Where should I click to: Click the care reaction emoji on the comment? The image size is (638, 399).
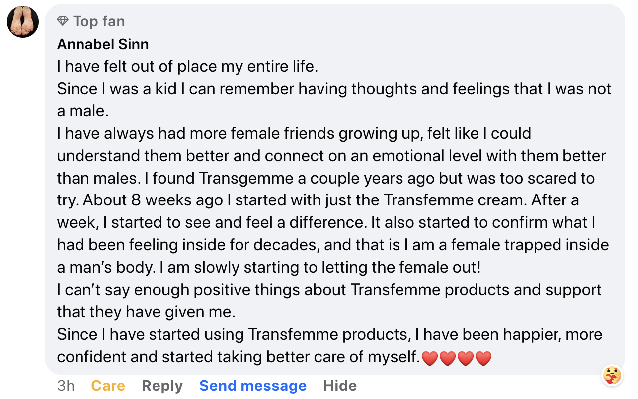[612, 375]
